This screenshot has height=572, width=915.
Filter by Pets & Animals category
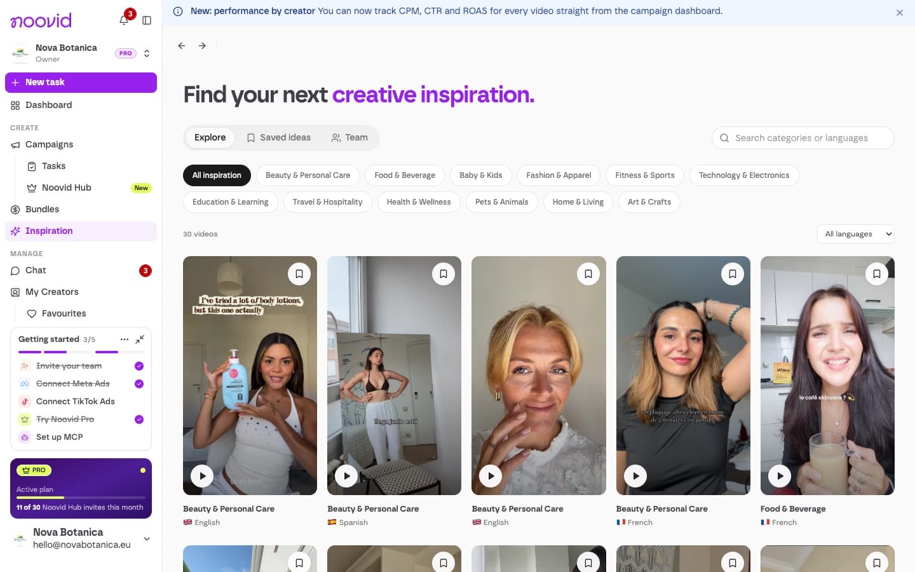click(x=502, y=202)
